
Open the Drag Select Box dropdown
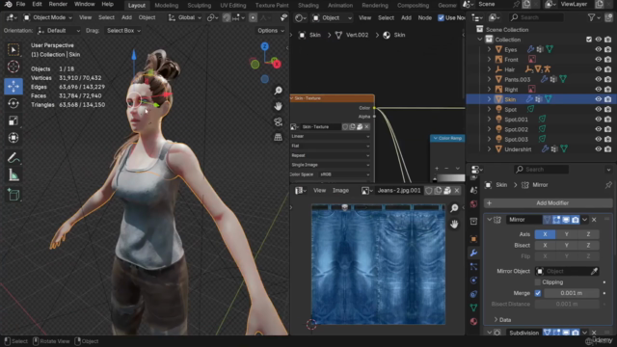coord(123,30)
